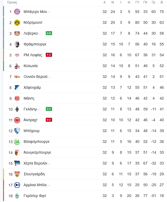This screenshot has height=202, width=167.
Task: Click the Hoffenheim blue badge
Action: [17, 87]
